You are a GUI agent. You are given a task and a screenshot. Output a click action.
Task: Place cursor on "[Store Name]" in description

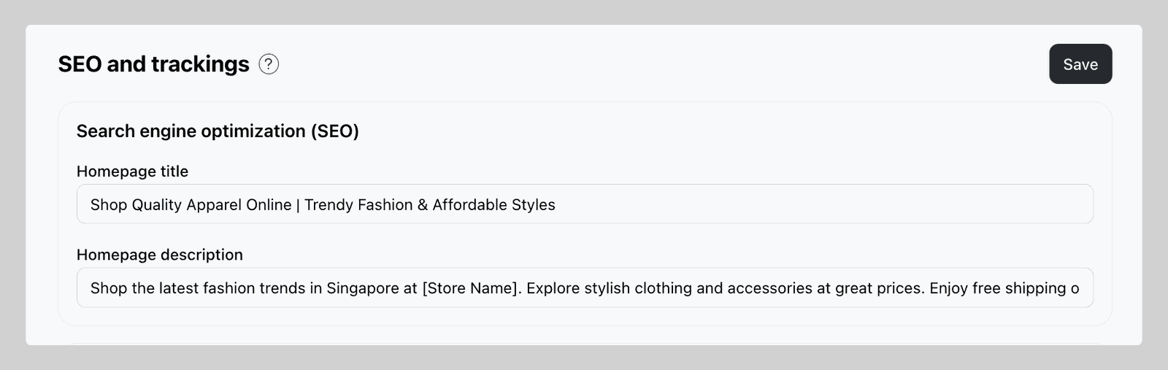(472, 288)
